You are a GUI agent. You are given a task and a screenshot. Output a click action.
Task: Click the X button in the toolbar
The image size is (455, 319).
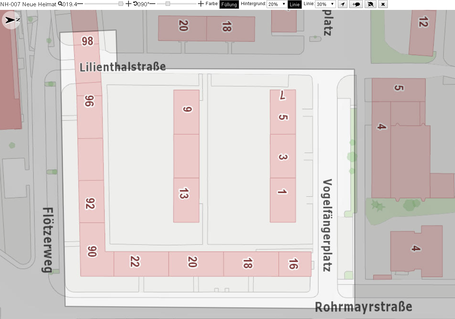click(383, 4)
